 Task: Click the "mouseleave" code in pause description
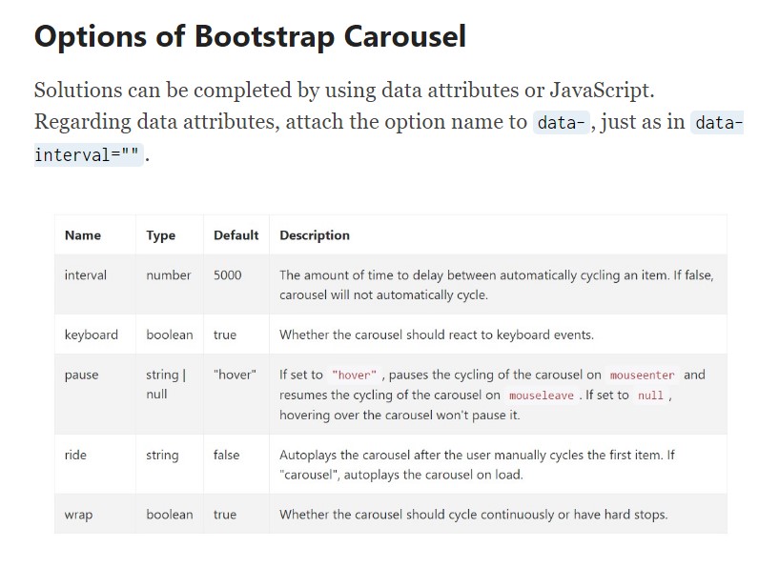tap(542, 396)
